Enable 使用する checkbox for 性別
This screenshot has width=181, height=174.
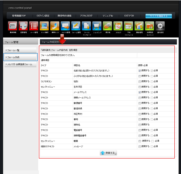click(140, 81)
